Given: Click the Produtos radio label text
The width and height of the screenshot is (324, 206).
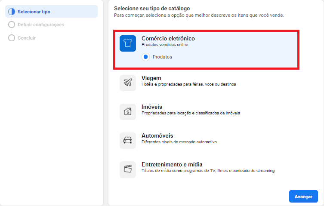Looking at the screenshot, I should click(x=162, y=57).
